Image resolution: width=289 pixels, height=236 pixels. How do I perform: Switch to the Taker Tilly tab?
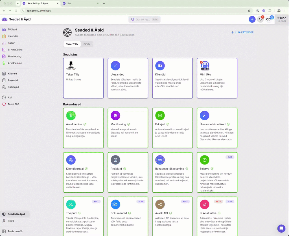(72, 44)
